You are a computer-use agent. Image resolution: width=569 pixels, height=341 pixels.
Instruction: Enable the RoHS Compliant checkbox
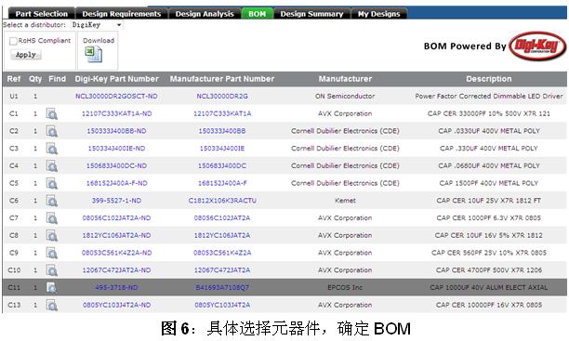(x=13, y=41)
